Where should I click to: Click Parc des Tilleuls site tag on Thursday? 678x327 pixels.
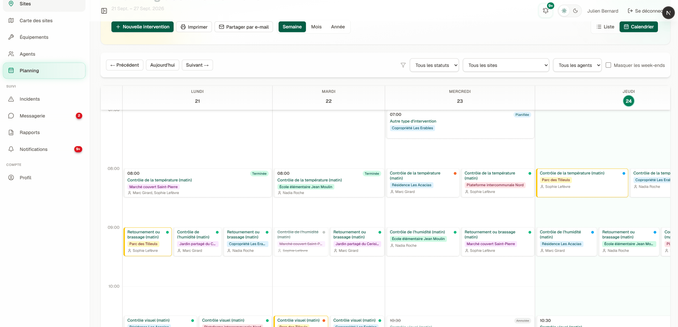[556, 180]
